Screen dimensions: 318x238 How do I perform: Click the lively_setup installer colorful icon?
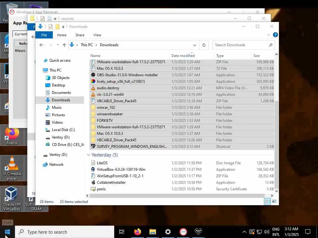[93, 82]
